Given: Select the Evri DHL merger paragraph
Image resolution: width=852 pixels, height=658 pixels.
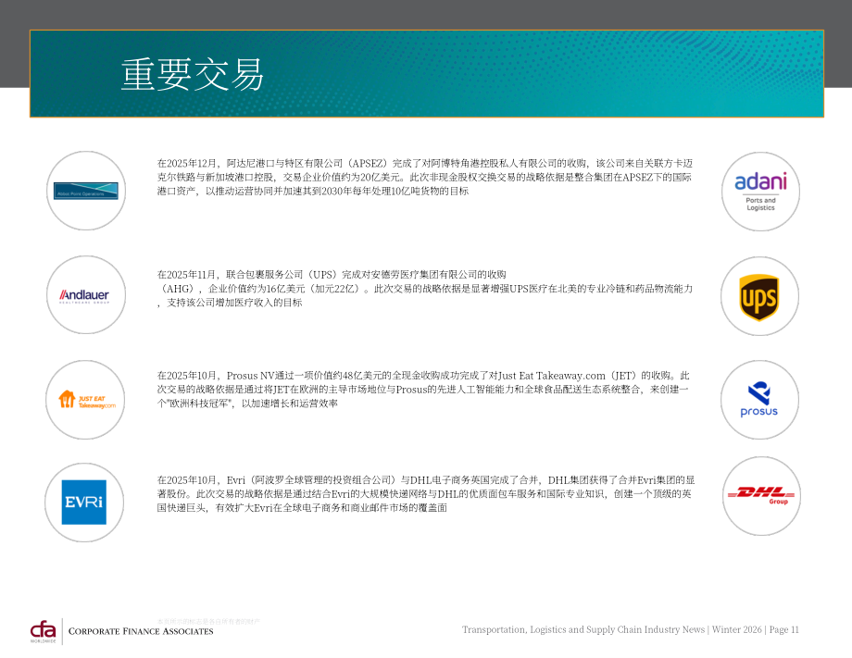Looking at the screenshot, I should tap(426, 493).
